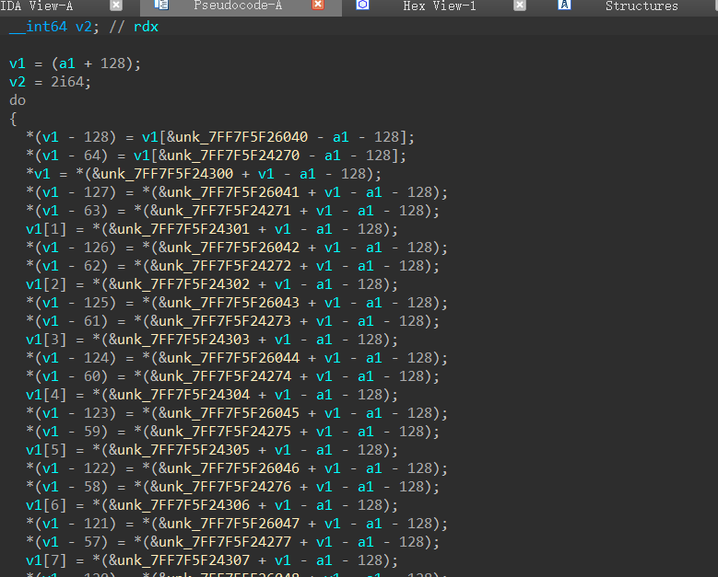Close the IDA View-A tab
This screenshot has height=577, width=718.
point(116,6)
